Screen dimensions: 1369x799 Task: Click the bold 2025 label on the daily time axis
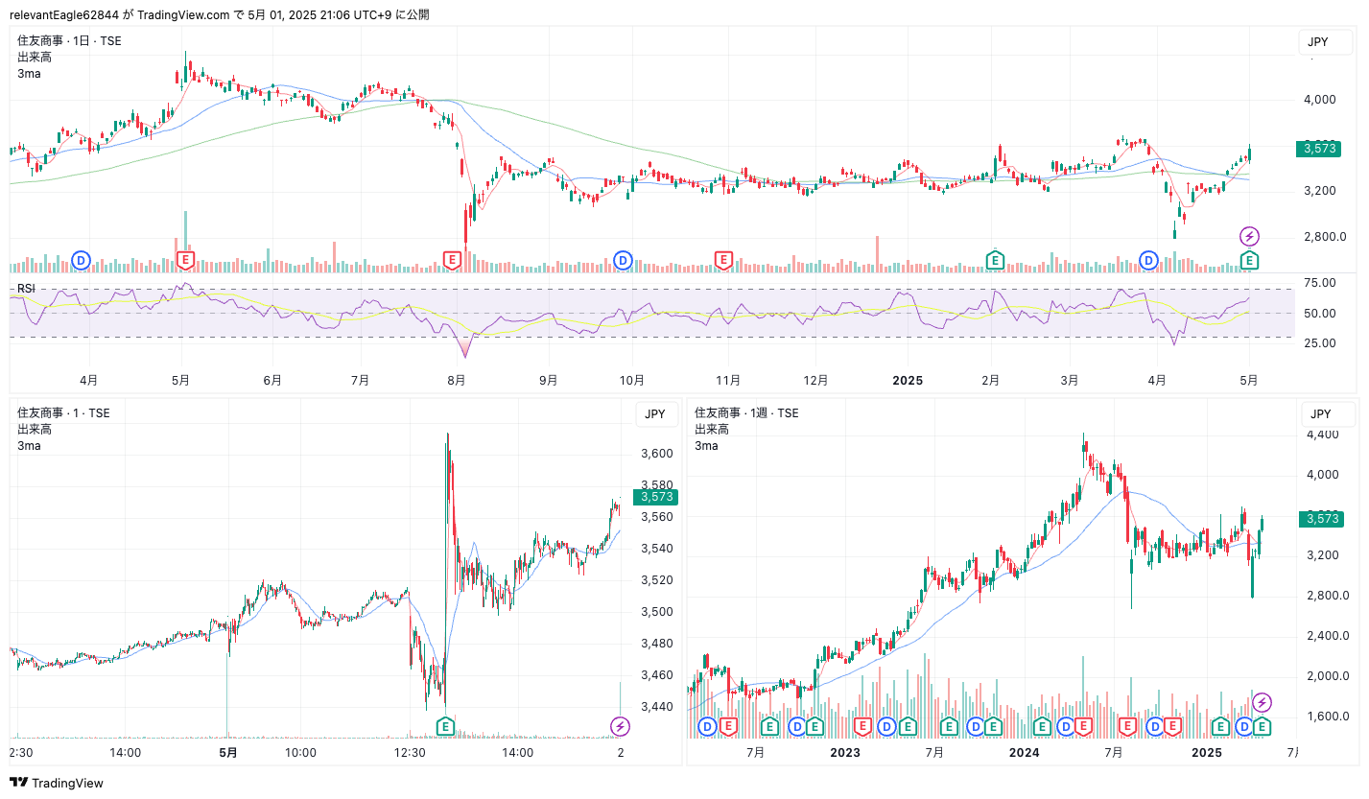[908, 381]
